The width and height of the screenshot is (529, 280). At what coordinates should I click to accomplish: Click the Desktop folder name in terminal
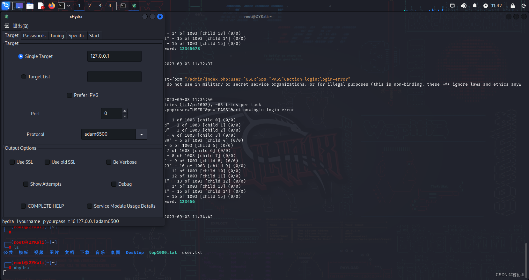point(135,253)
